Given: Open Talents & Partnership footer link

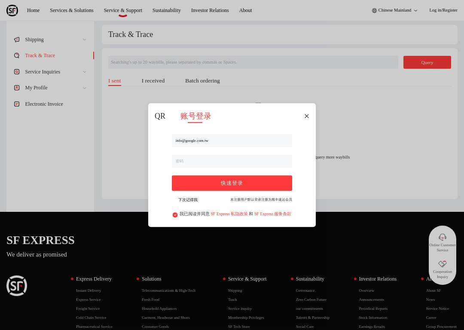Looking at the screenshot, I should coord(312,318).
